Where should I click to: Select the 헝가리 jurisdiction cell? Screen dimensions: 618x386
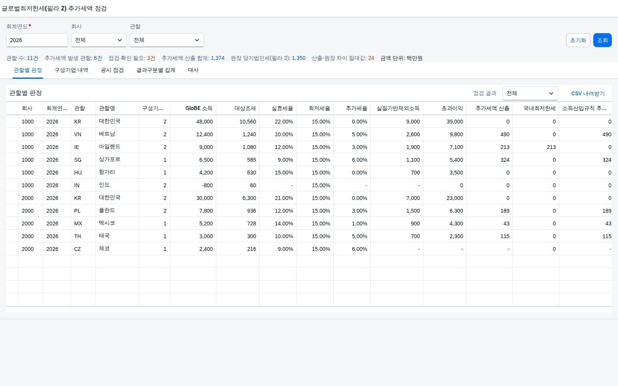(x=117, y=173)
